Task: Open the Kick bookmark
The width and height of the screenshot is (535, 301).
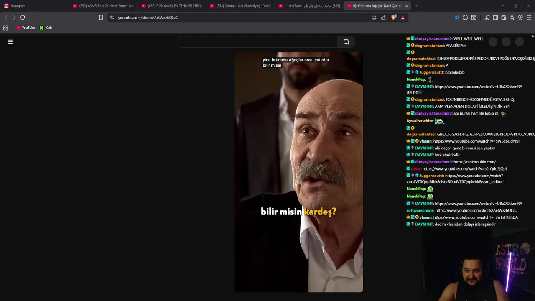Action: click(46, 28)
